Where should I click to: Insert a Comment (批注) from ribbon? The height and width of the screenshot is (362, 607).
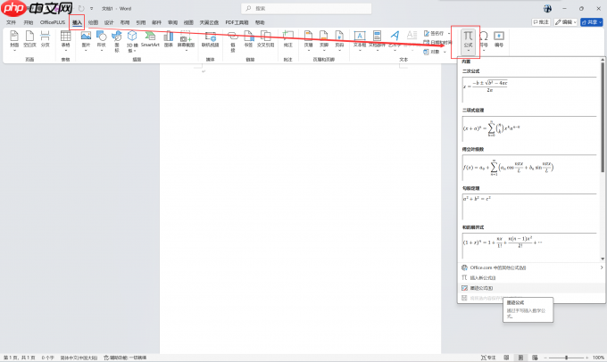pos(288,40)
